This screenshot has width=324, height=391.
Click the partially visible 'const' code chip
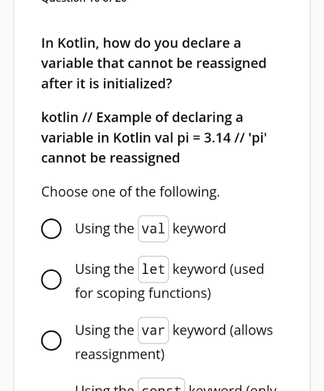[161, 384]
